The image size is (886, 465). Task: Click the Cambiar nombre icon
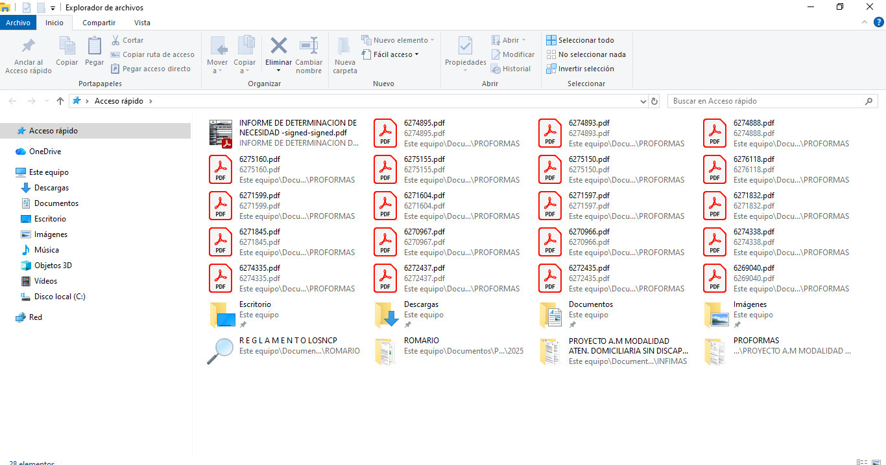pyautogui.click(x=309, y=47)
